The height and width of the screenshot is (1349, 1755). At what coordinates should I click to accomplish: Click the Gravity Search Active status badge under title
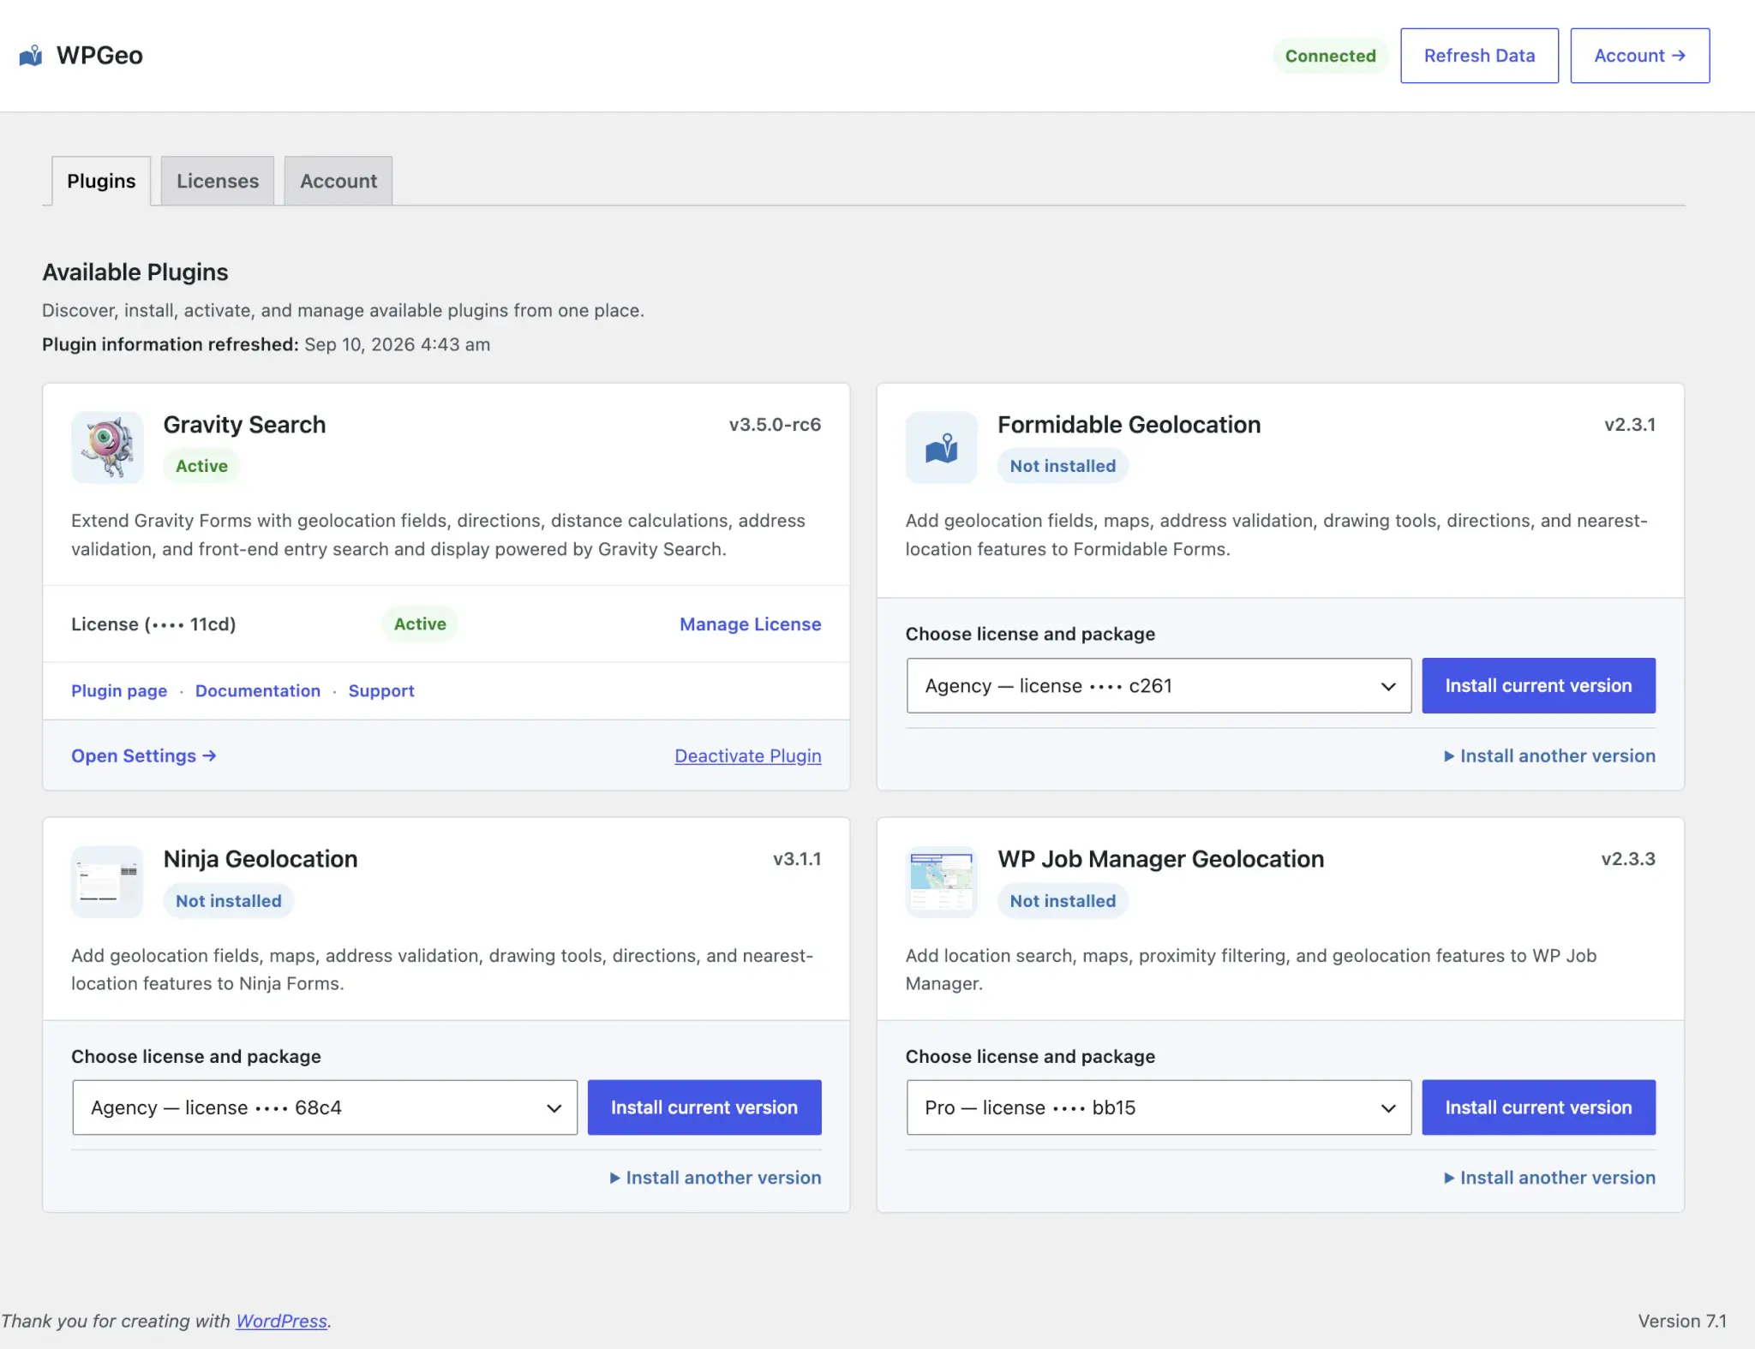pyautogui.click(x=201, y=465)
